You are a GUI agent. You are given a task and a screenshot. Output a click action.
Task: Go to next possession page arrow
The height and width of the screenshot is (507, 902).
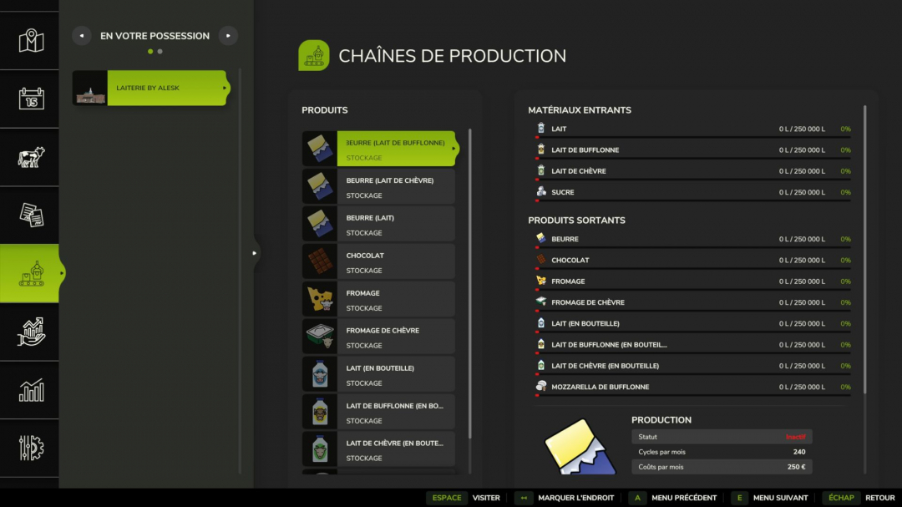228,36
